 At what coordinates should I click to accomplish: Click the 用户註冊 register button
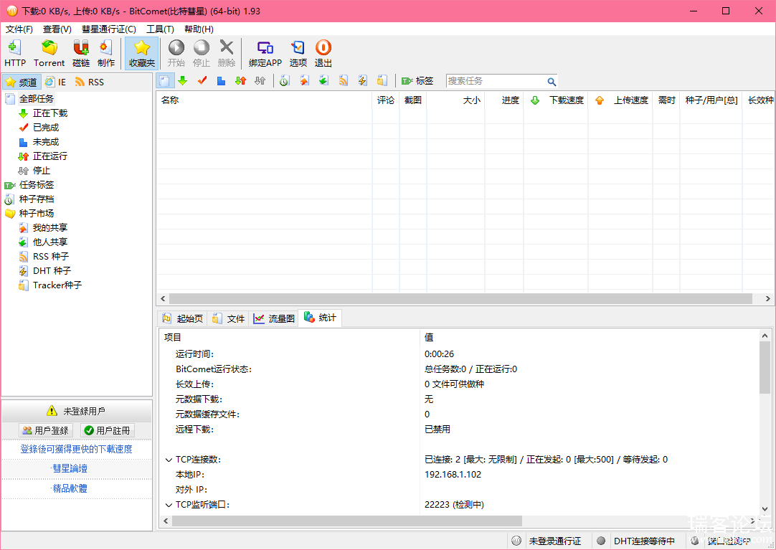pos(108,431)
